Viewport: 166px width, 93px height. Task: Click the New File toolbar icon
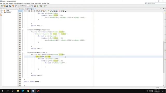point(2,6)
